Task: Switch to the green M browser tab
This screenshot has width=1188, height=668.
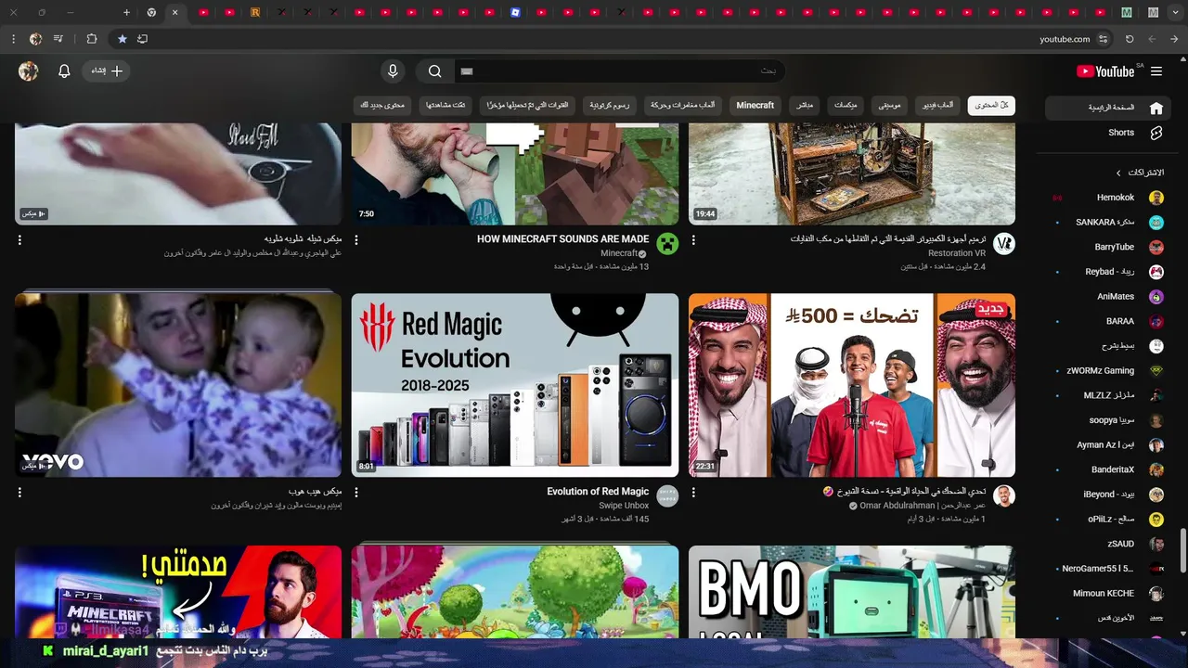Action: (x=1127, y=12)
